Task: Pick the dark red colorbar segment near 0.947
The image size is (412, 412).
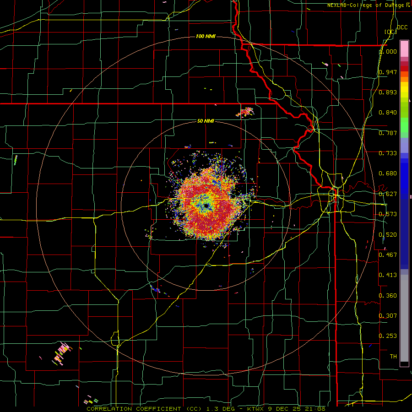Action: 404,69
